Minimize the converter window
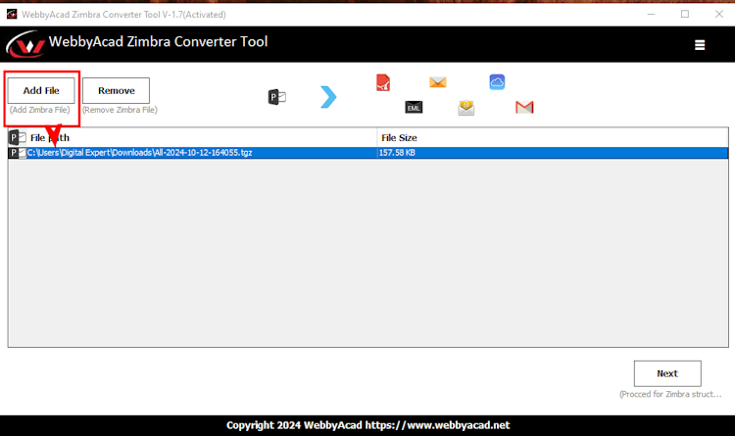Screen dimensions: 735x436 click(x=651, y=14)
